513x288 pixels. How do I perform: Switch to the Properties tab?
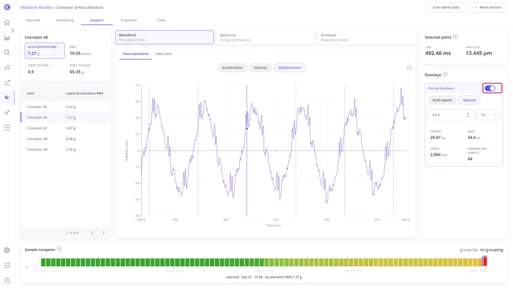pos(129,20)
